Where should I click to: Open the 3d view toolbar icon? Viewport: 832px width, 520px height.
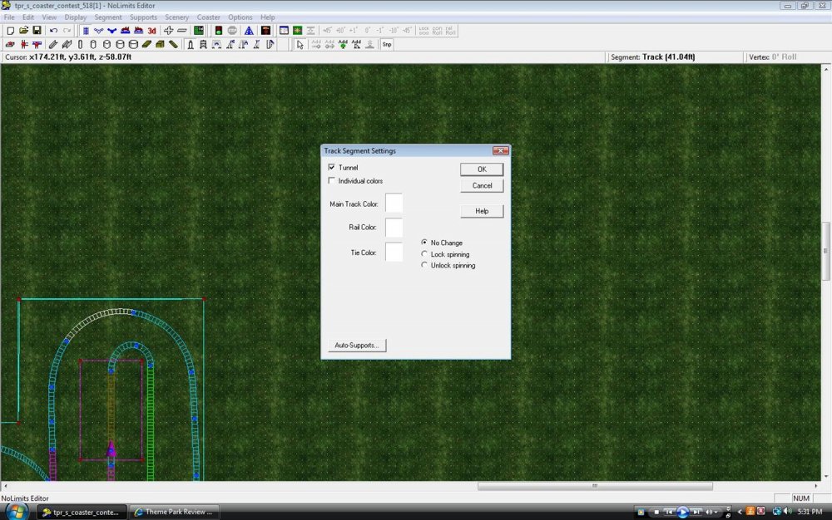point(152,31)
